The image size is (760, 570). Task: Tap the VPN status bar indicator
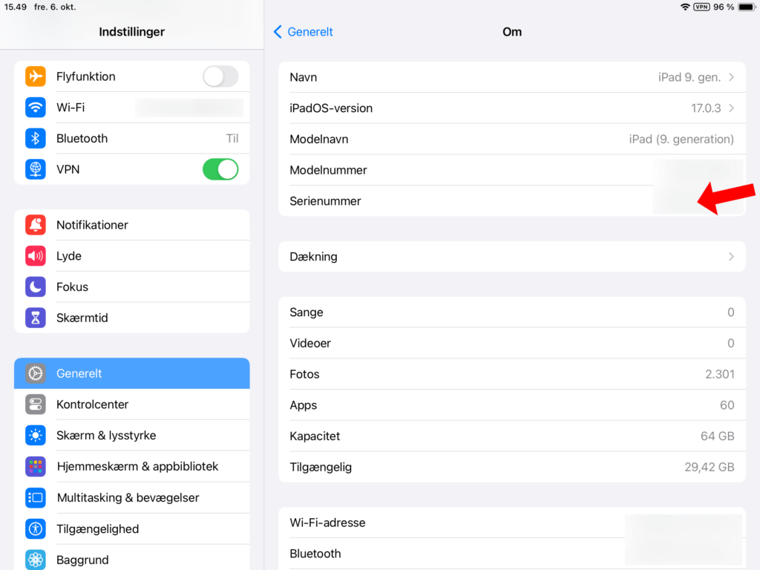tap(701, 7)
